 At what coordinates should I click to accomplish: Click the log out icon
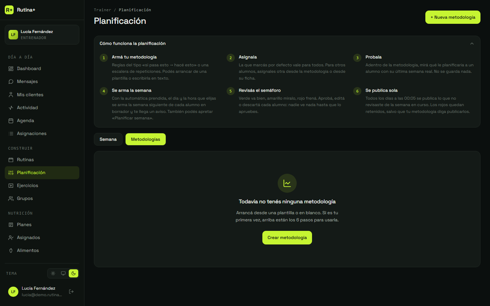[71, 291]
